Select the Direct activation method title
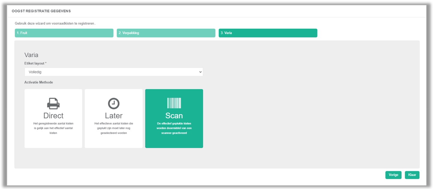The image size is (433, 189). tap(53, 116)
